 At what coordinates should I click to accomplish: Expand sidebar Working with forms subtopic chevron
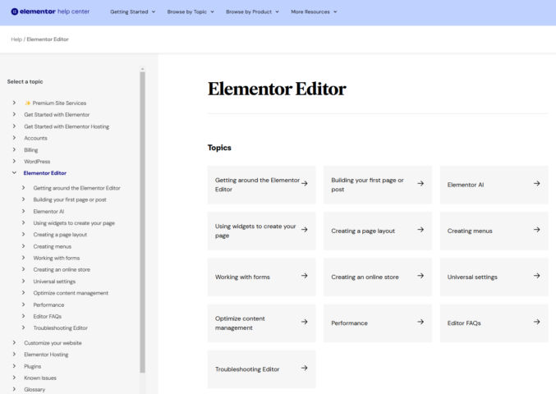click(x=23, y=258)
